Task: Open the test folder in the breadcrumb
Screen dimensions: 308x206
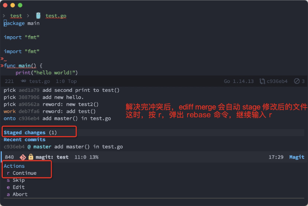Action: (x=16, y=16)
